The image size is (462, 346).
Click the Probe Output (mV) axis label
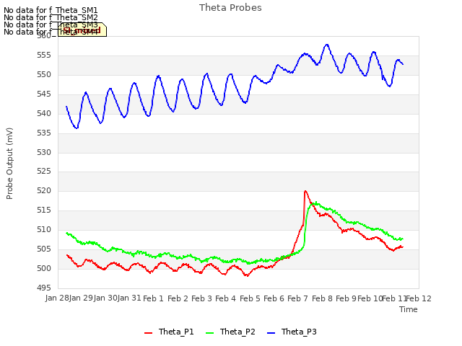click(9, 164)
